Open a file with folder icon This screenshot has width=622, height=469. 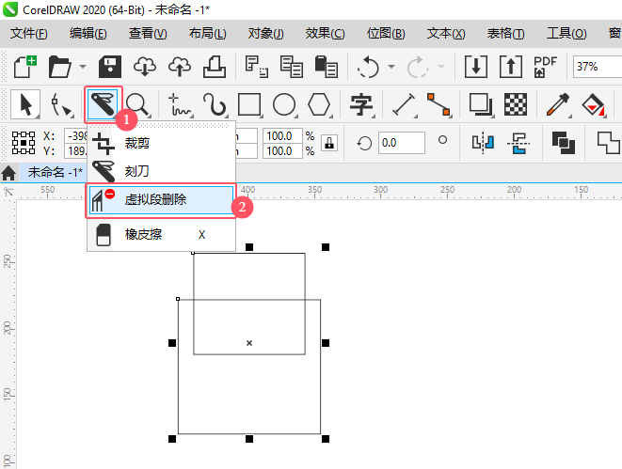pyautogui.click(x=59, y=67)
